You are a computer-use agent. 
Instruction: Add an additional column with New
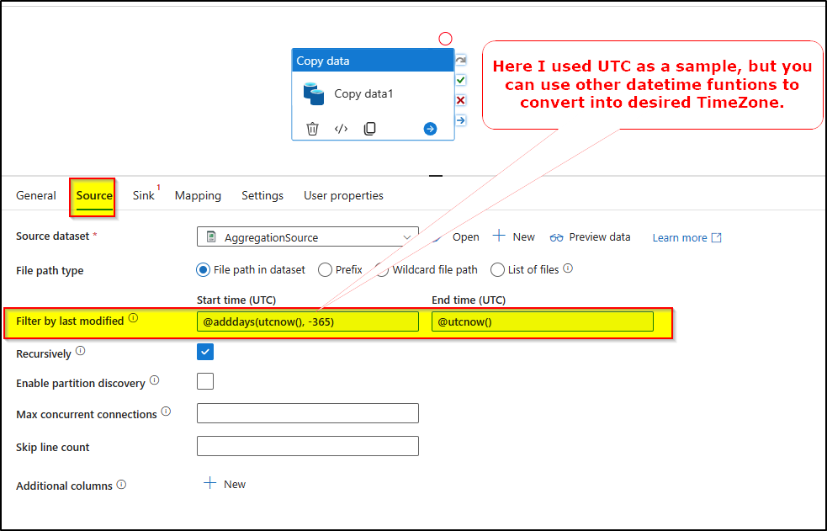click(x=224, y=484)
